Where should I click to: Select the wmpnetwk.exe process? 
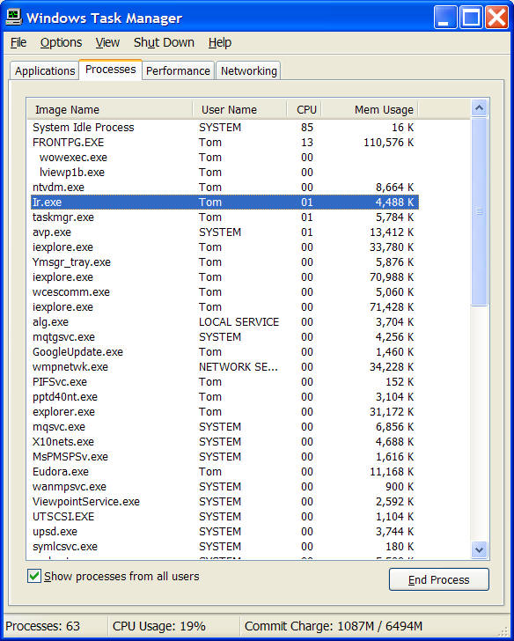coord(224,367)
